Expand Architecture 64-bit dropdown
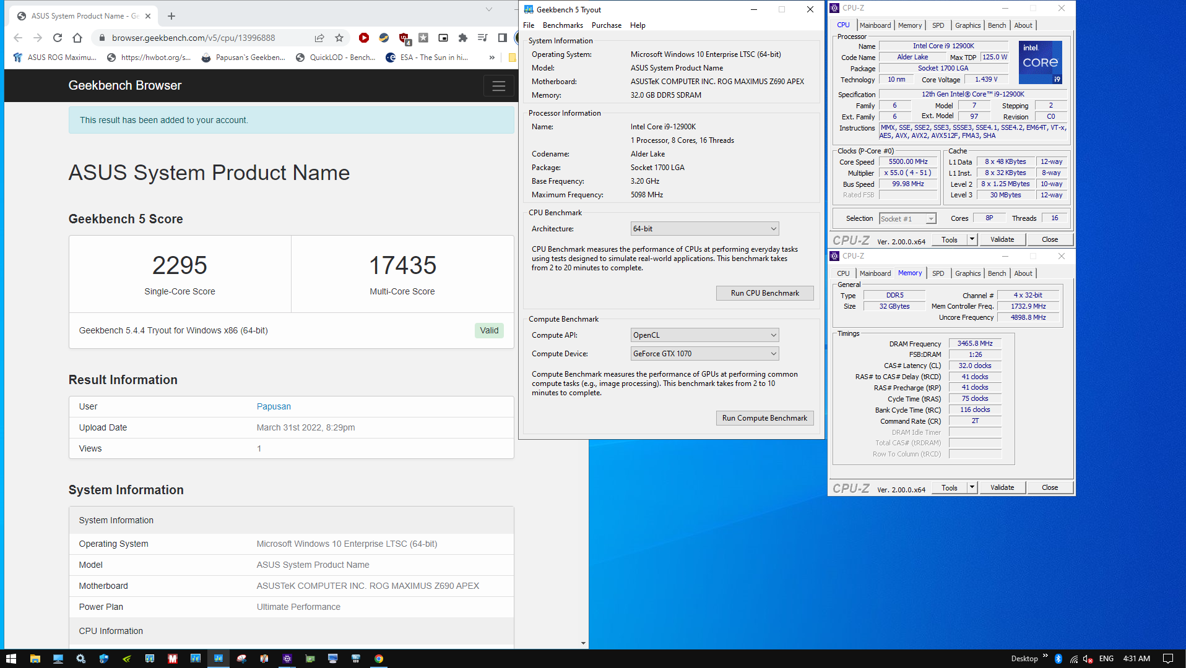Viewport: 1186px width, 668px height. (x=704, y=229)
